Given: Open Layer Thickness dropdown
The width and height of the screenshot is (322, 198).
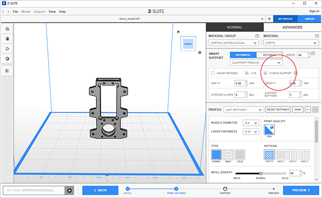Looking at the screenshot, I should [x=251, y=132].
